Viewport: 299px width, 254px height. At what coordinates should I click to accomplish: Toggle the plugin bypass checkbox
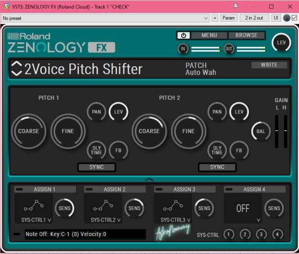coord(294,18)
